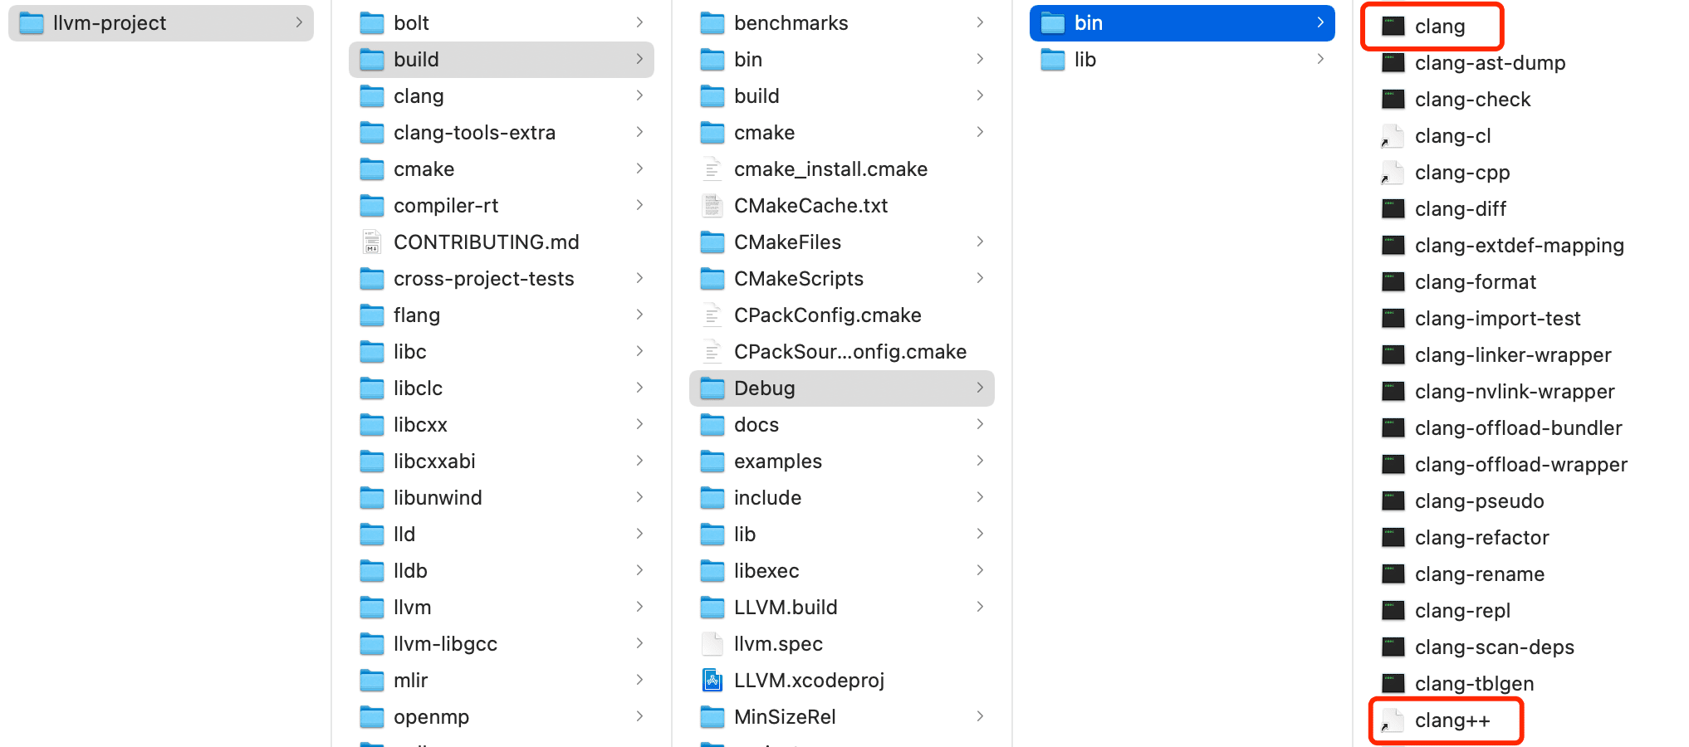1689x747 pixels.
Task: Select the clang-extdef-mapping file name
Action: [x=1520, y=246]
